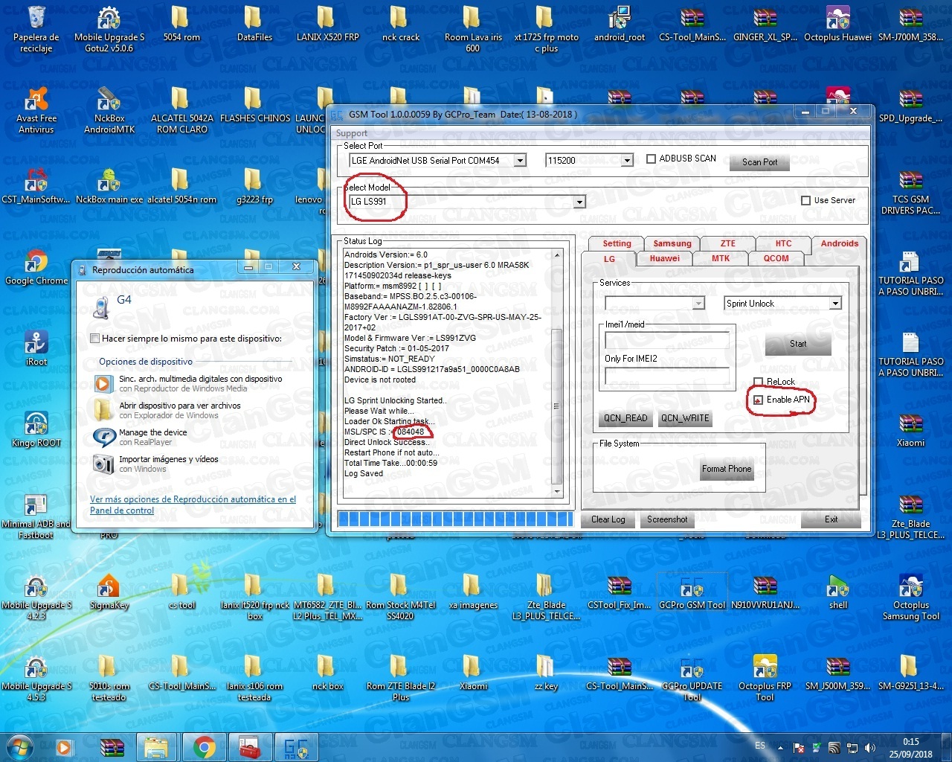This screenshot has height=762, width=952.
Task: Click the QCN_WRITE button
Action: click(x=685, y=418)
